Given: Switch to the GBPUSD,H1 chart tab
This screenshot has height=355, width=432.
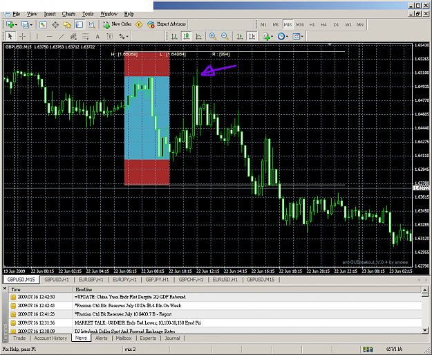Looking at the screenshot, I should click(x=57, y=280).
